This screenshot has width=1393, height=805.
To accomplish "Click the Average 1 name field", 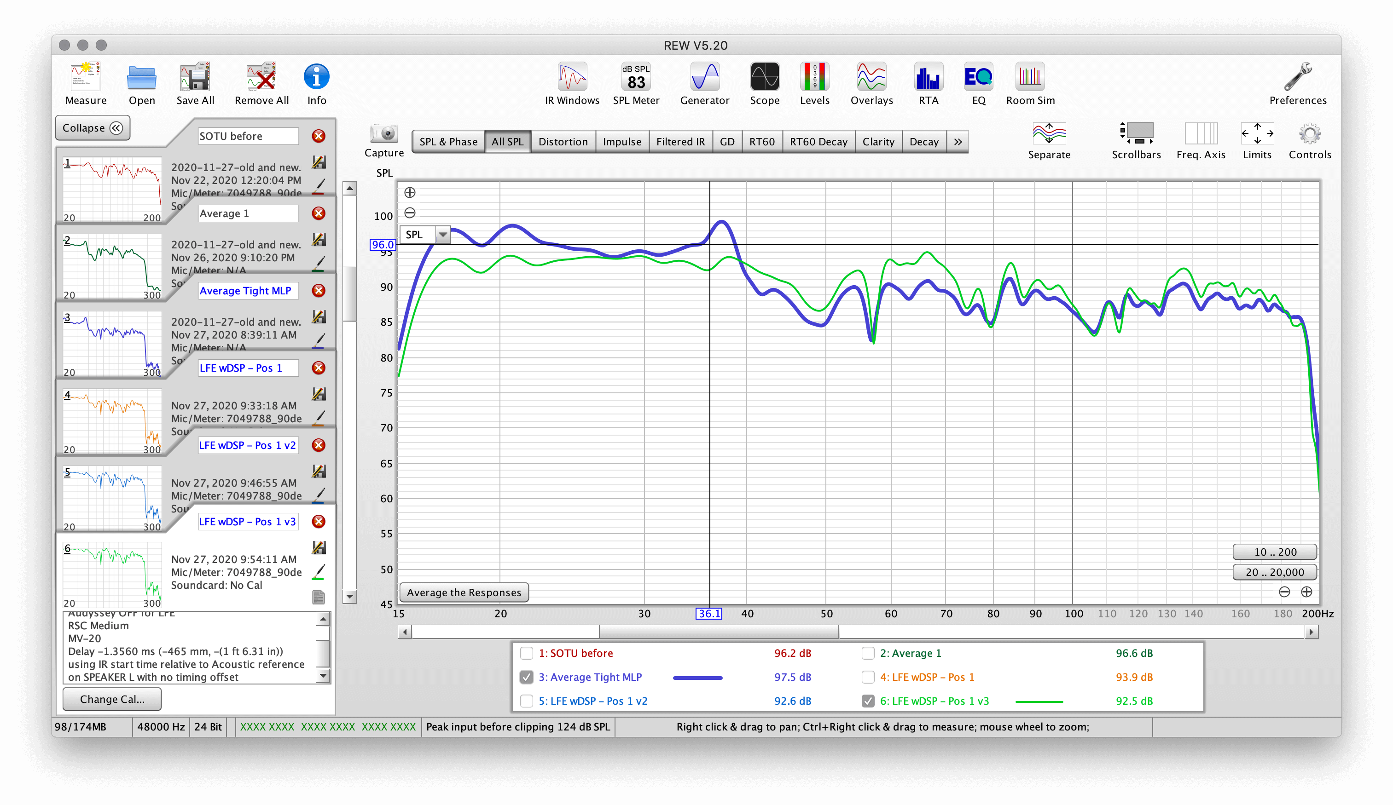I will [248, 213].
